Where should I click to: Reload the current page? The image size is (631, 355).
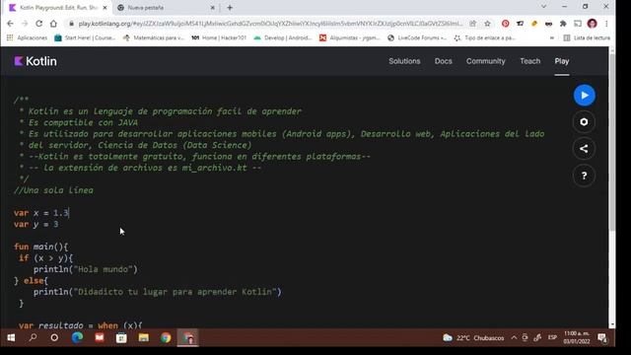pyautogui.click(x=39, y=24)
